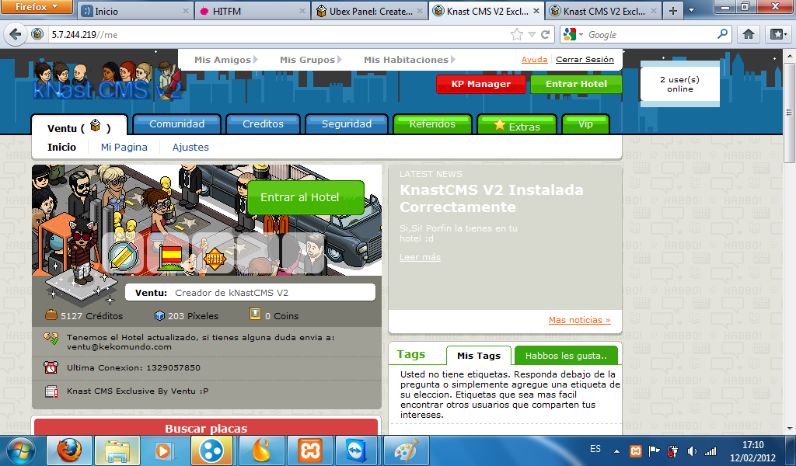Open address bar history dropdown arrow

(x=532, y=34)
